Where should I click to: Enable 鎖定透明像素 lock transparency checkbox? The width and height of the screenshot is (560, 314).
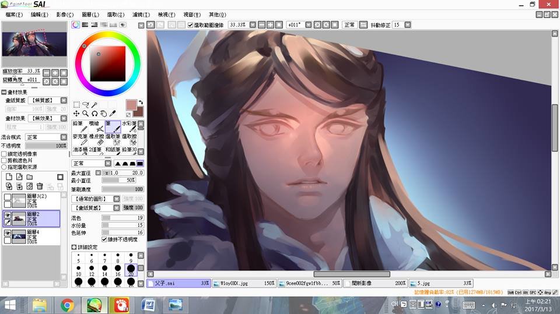click(x=4, y=154)
